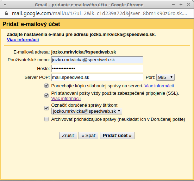Maximize the window with the plus icon
Screen dimensions: 194x181
click(181, 5)
